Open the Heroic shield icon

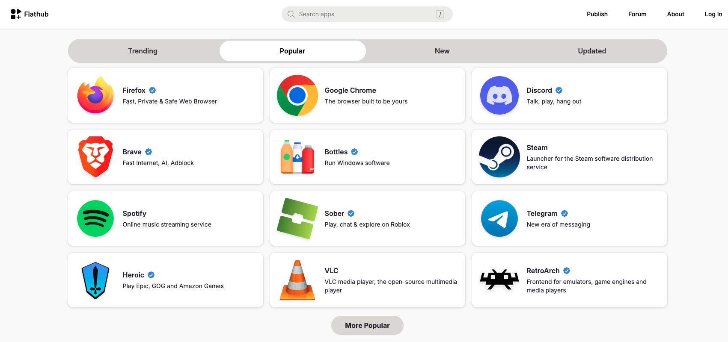[x=95, y=280]
